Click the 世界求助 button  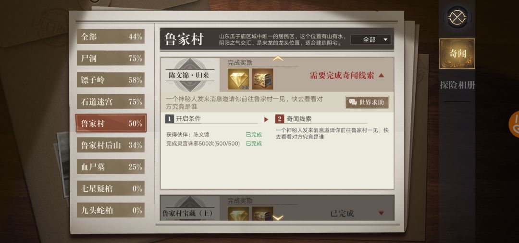tap(367, 102)
